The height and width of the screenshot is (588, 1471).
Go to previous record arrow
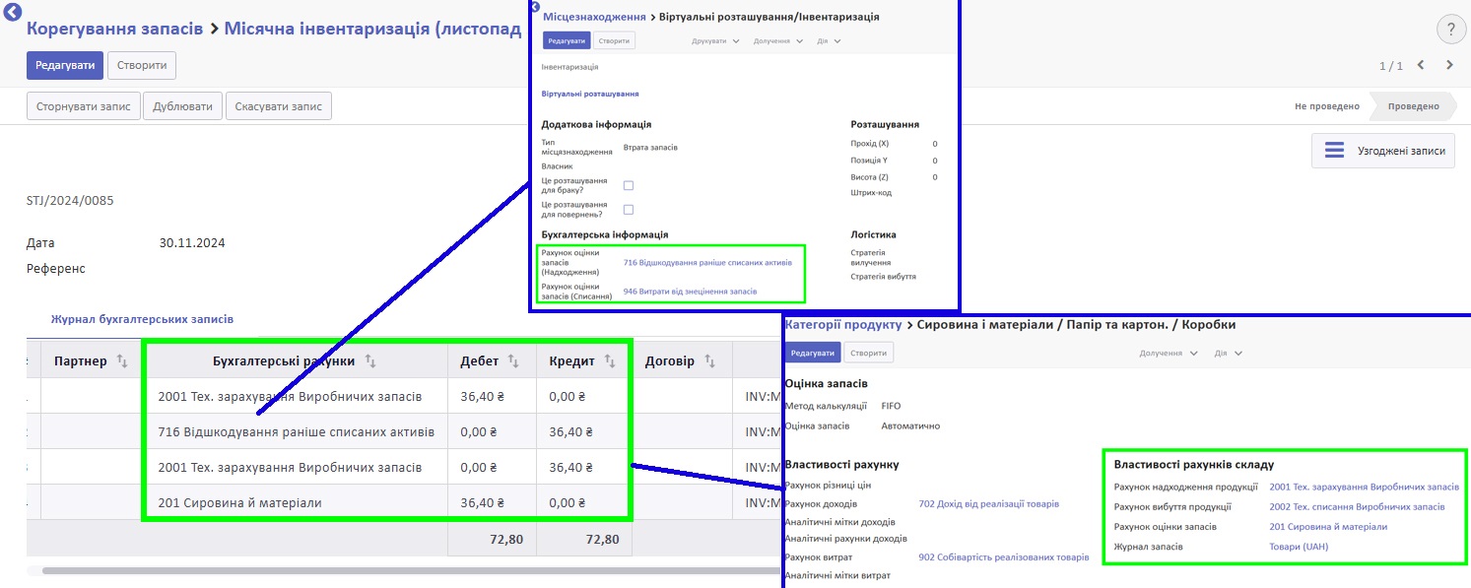click(1421, 65)
